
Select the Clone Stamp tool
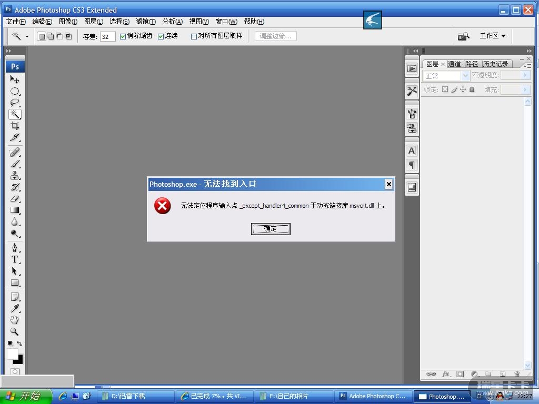pos(14,176)
